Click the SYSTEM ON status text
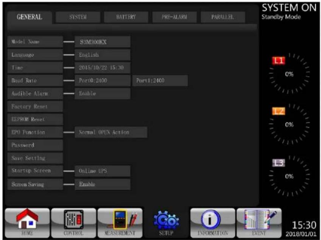Viewport: 321px width, 240px height. 289,8
